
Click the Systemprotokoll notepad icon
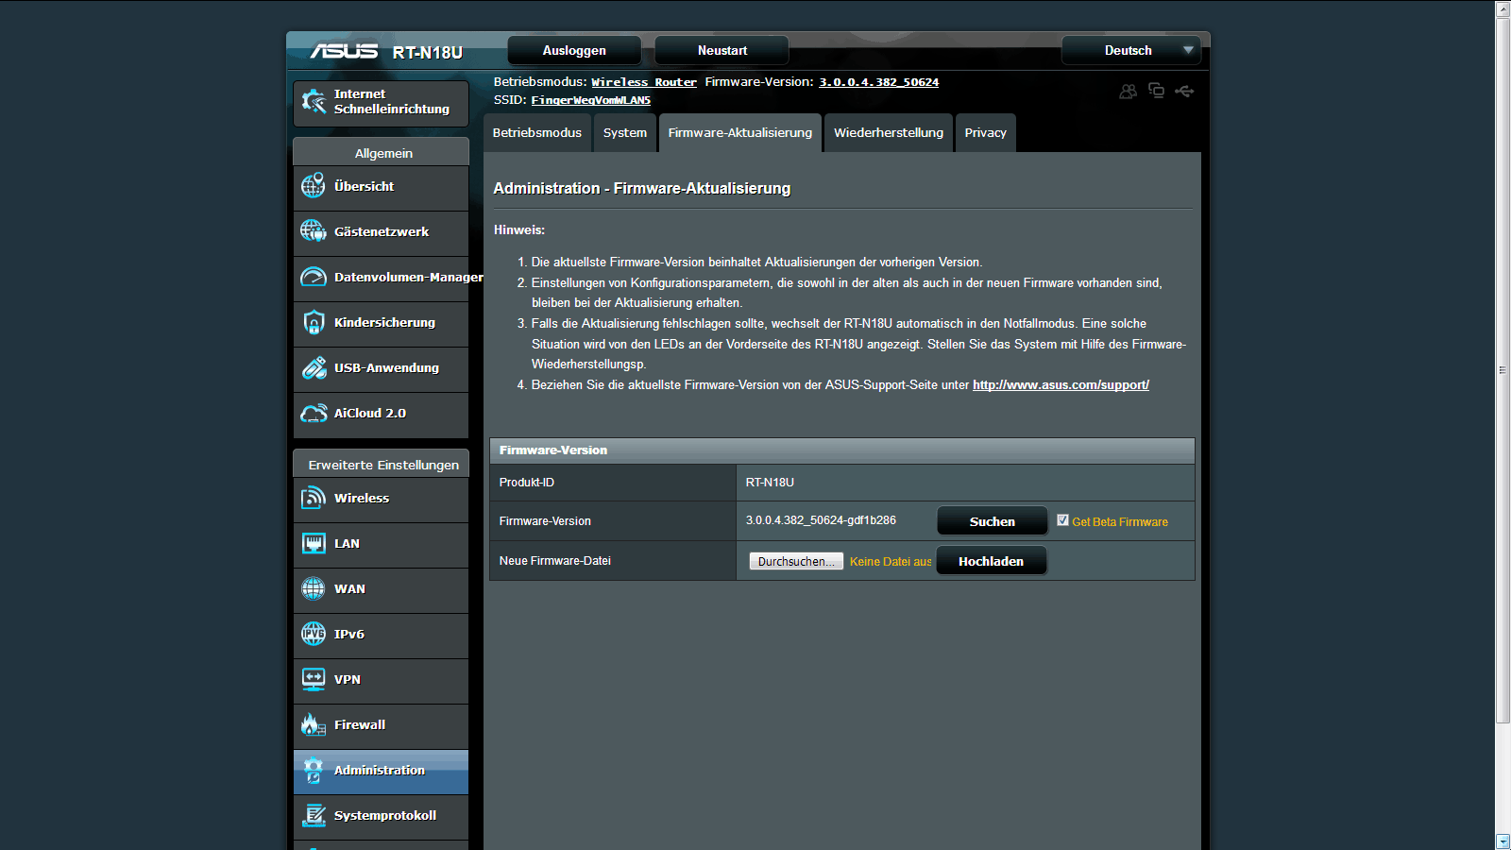(314, 815)
